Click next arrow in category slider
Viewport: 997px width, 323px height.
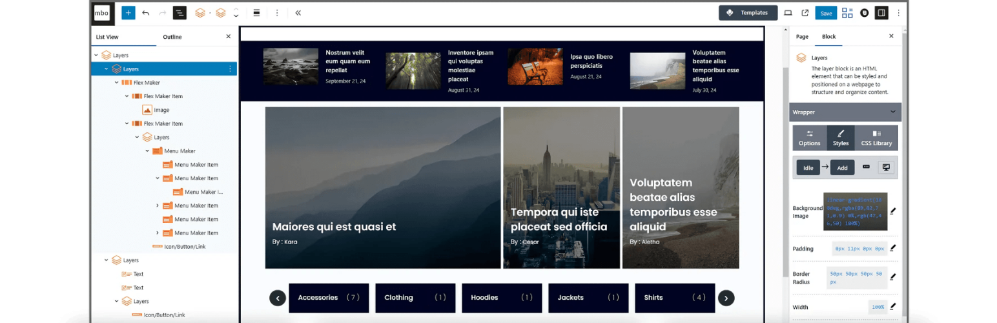[x=726, y=298]
